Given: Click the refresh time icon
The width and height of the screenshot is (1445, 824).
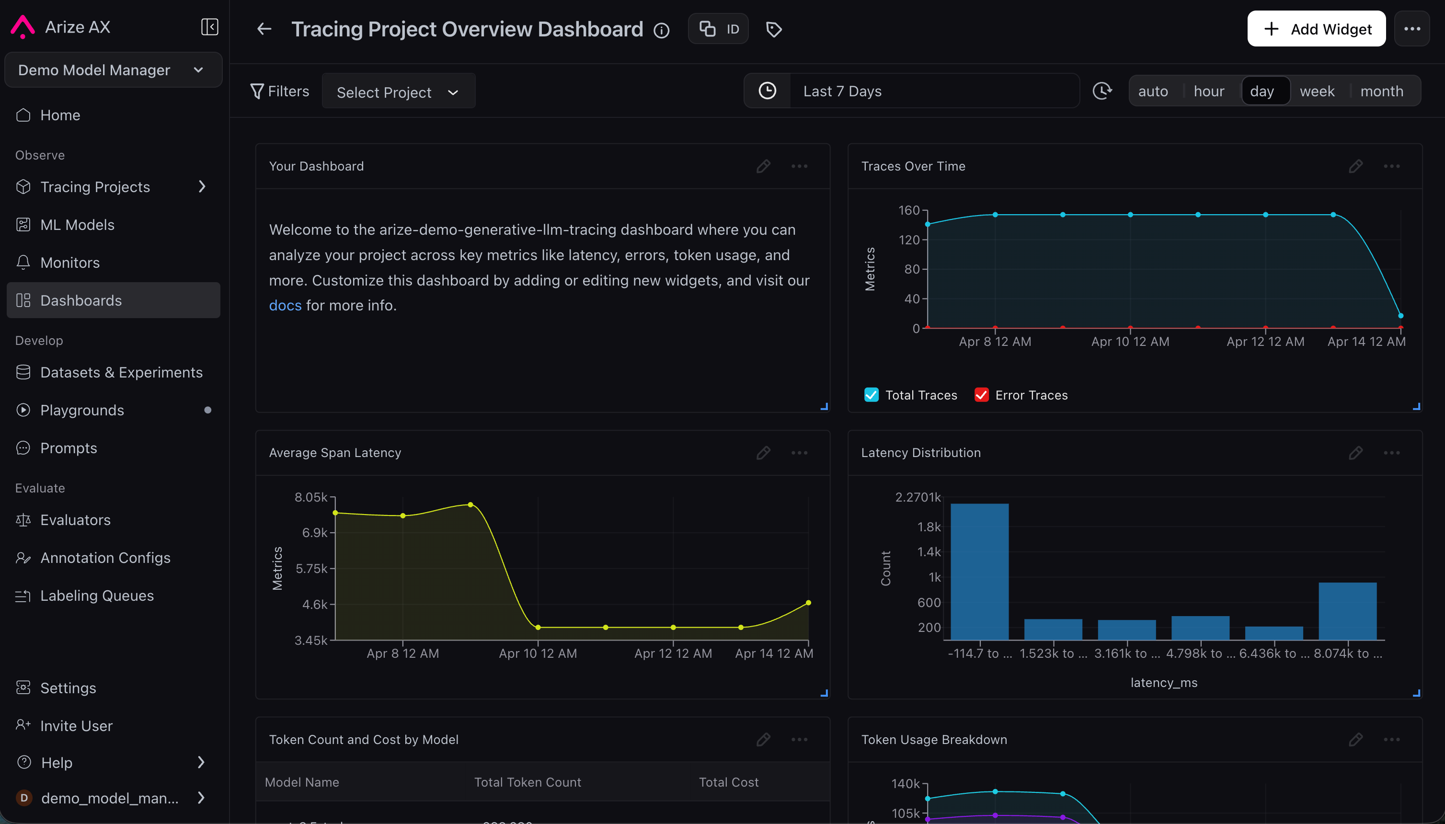Looking at the screenshot, I should pos(1101,91).
